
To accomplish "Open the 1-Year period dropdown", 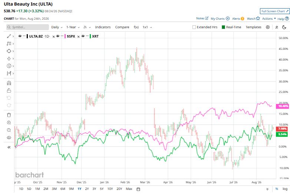I will pyautogui.click(x=73, y=27).
